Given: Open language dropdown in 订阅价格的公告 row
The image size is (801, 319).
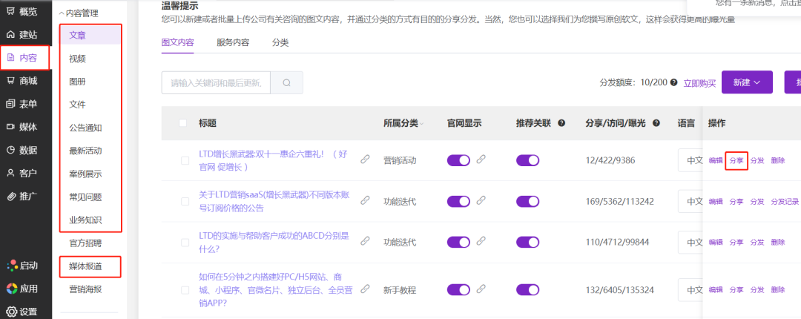Looking at the screenshot, I should point(690,202).
